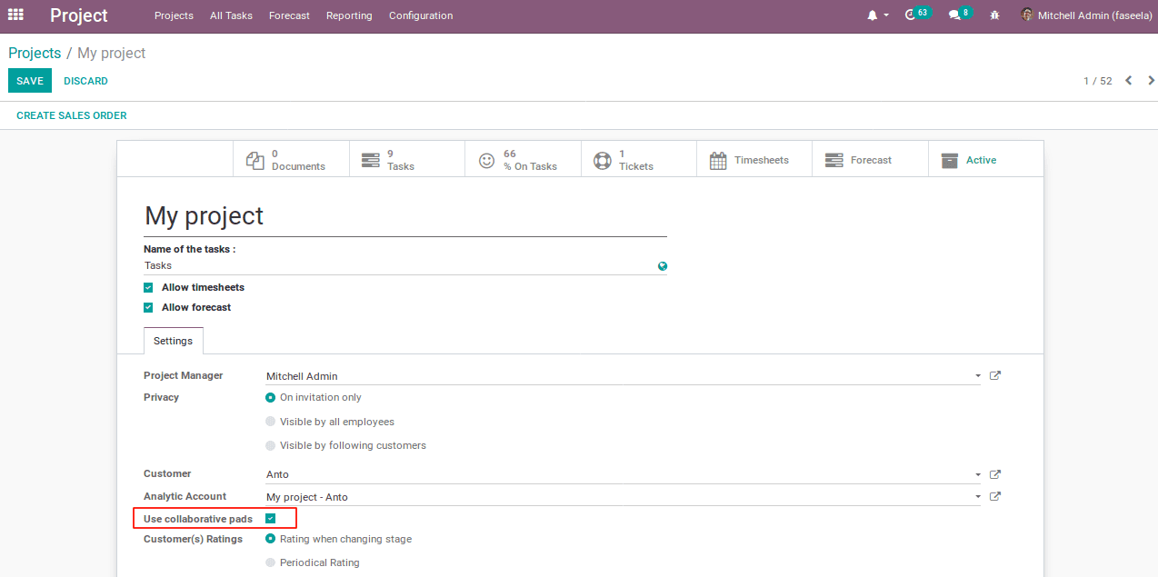Click the Documents stat icon
1158x577 pixels.
click(255, 161)
